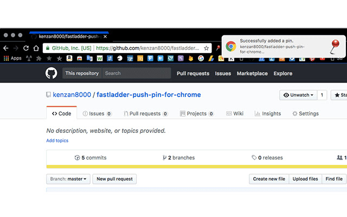
Task: Click the Unwatch button
Action: (x=298, y=95)
